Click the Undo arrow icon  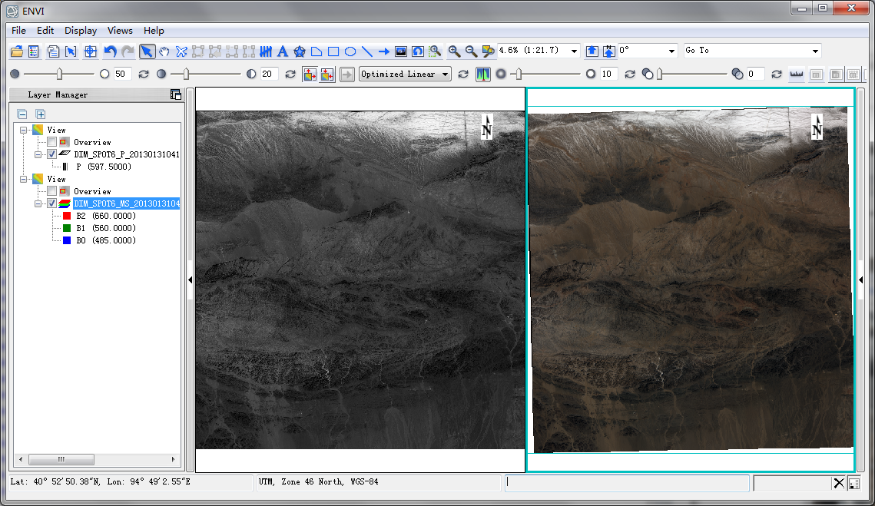110,51
